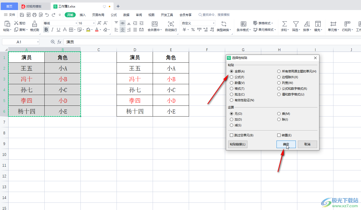361x210 pixels.
Task: Click the zoom magnifier next to fx
Action: [53, 42]
